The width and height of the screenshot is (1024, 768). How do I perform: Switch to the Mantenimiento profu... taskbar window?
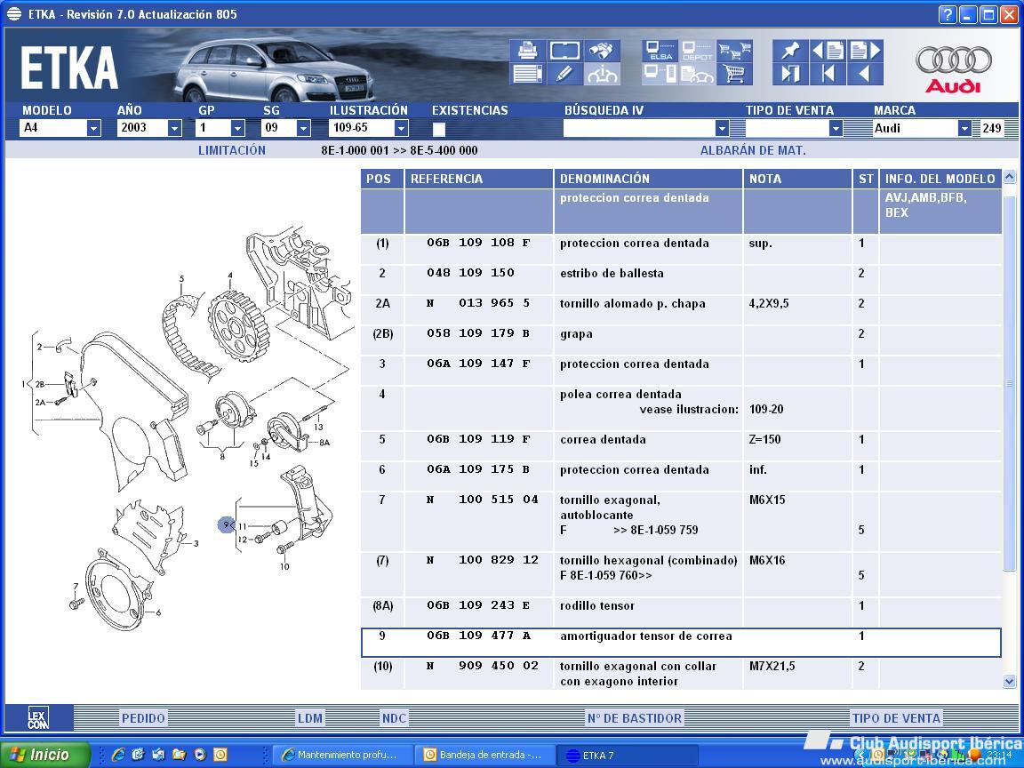pyautogui.click(x=341, y=755)
